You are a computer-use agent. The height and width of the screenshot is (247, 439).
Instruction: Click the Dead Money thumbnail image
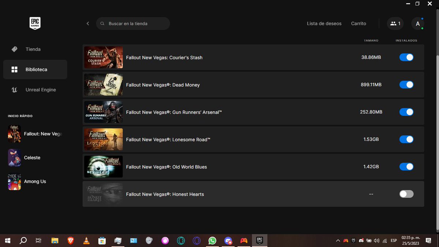click(104, 85)
